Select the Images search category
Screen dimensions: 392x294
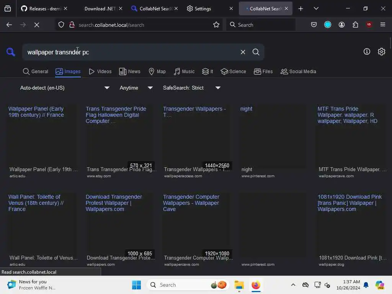pos(68,72)
